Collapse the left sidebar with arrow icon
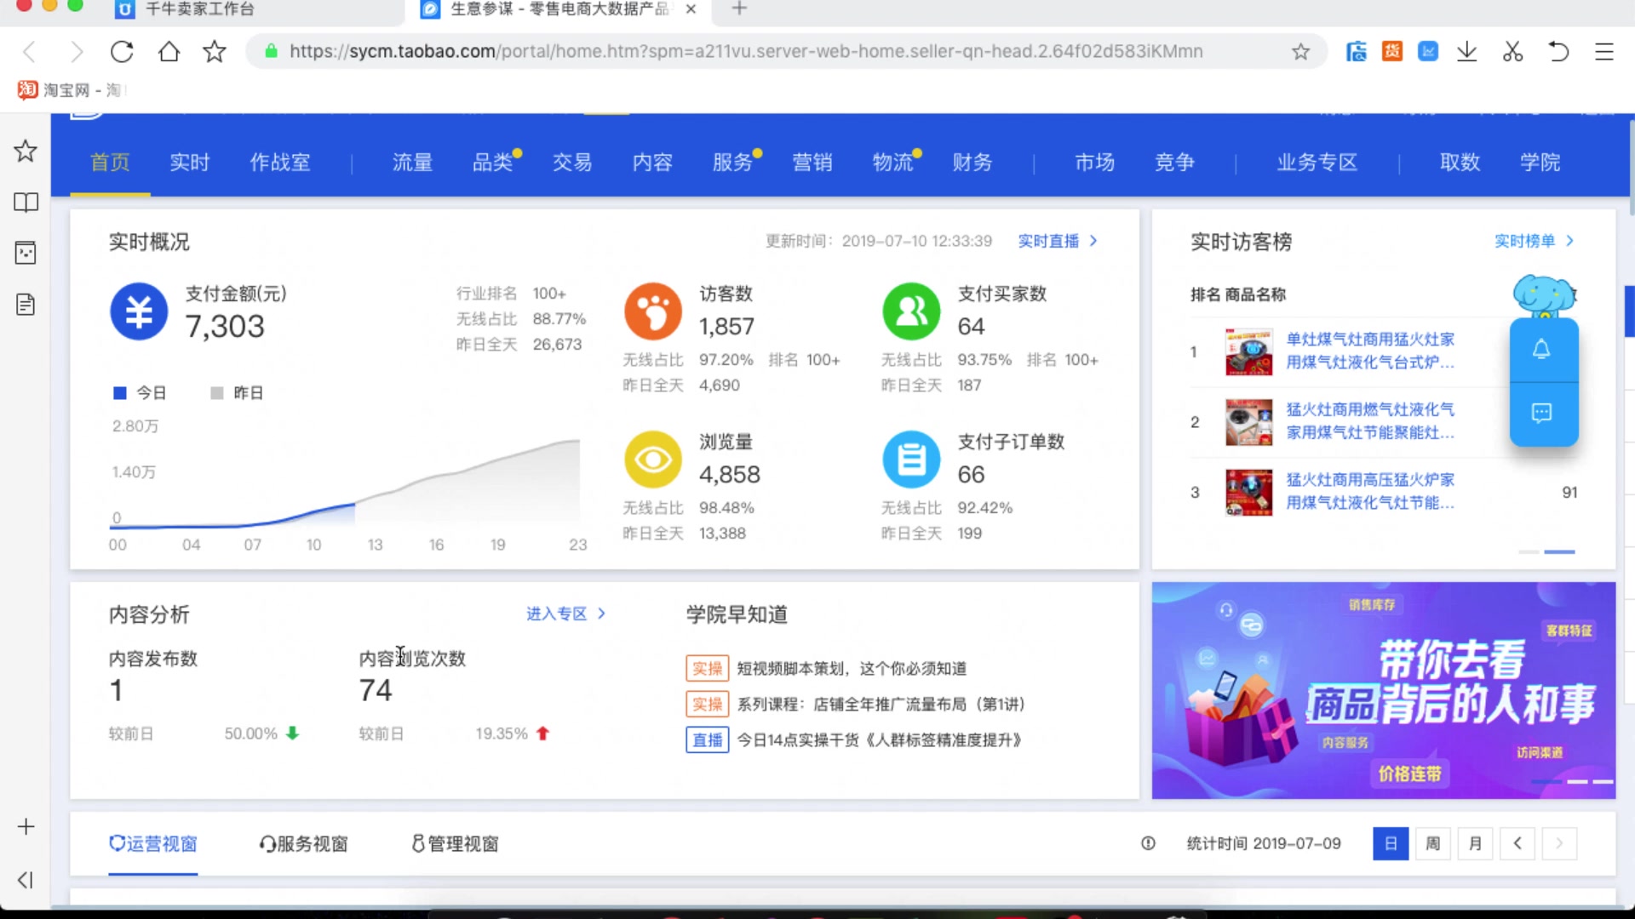1635x919 pixels. 26,880
